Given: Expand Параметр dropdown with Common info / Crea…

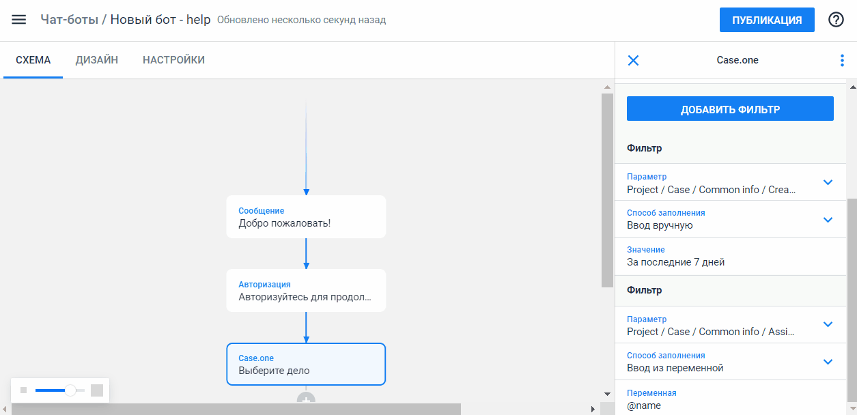Looking at the screenshot, I should coord(730,183).
